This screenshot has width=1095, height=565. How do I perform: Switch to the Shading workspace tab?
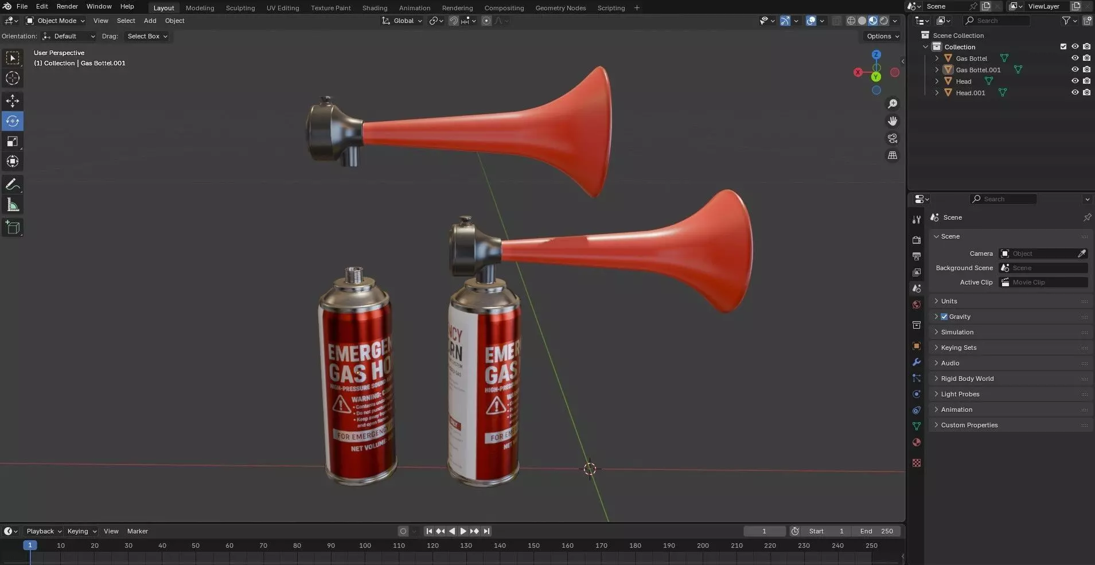(375, 8)
